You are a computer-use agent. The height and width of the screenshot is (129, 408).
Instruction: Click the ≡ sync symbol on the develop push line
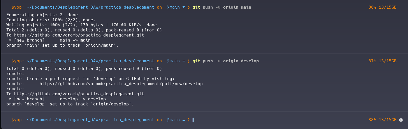pyautogui.click(x=183, y=61)
